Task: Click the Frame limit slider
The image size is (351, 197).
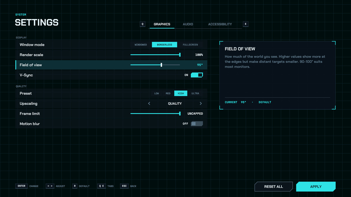Action: click(155, 114)
